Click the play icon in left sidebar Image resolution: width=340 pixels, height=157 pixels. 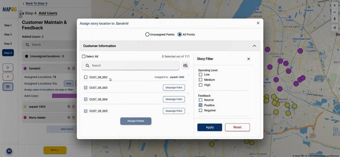[8, 68]
